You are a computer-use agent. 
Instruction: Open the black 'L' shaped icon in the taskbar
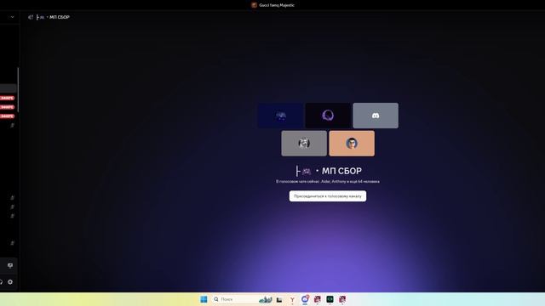click(279, 299)
